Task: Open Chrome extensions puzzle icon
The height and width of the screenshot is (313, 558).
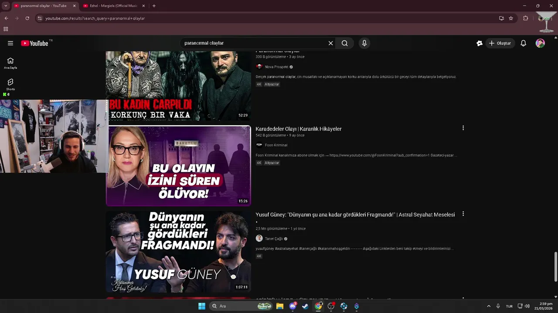Action: click(525, 18)
